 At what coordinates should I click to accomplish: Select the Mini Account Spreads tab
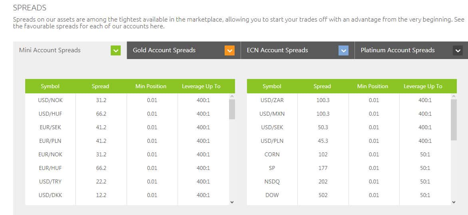[x=50, y=50]
